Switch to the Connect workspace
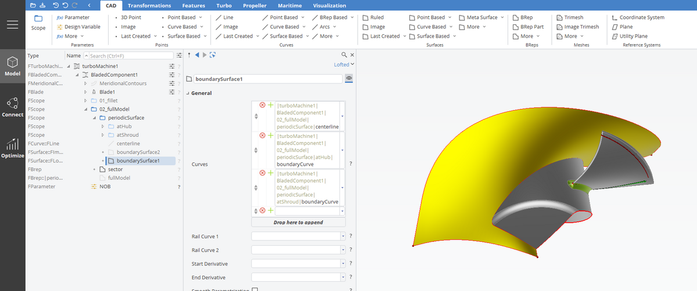Image resolution: width=697 pixels, height=291 pixels. (x=12, y=107)
